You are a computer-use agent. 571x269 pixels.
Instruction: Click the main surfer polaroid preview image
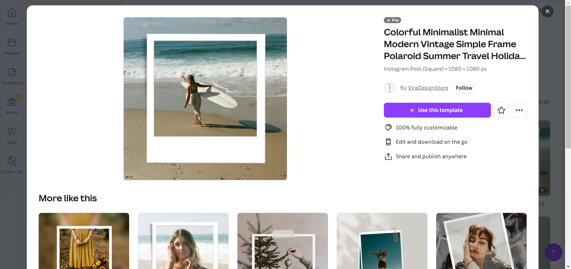tap(205, 99)
